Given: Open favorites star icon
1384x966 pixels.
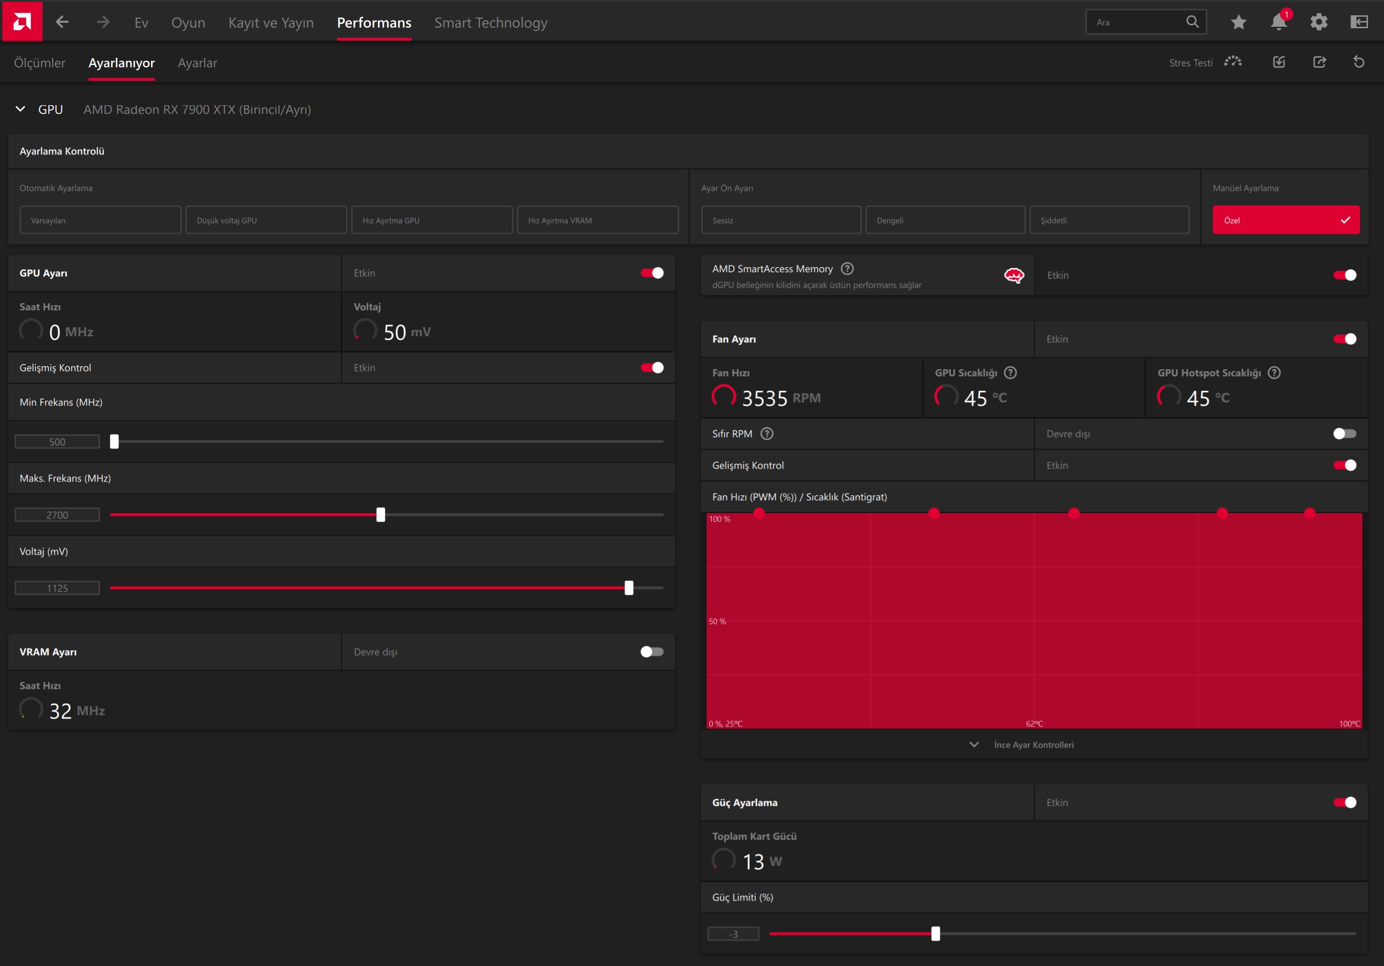Looking at the screenshot, I should point(1238,22).
